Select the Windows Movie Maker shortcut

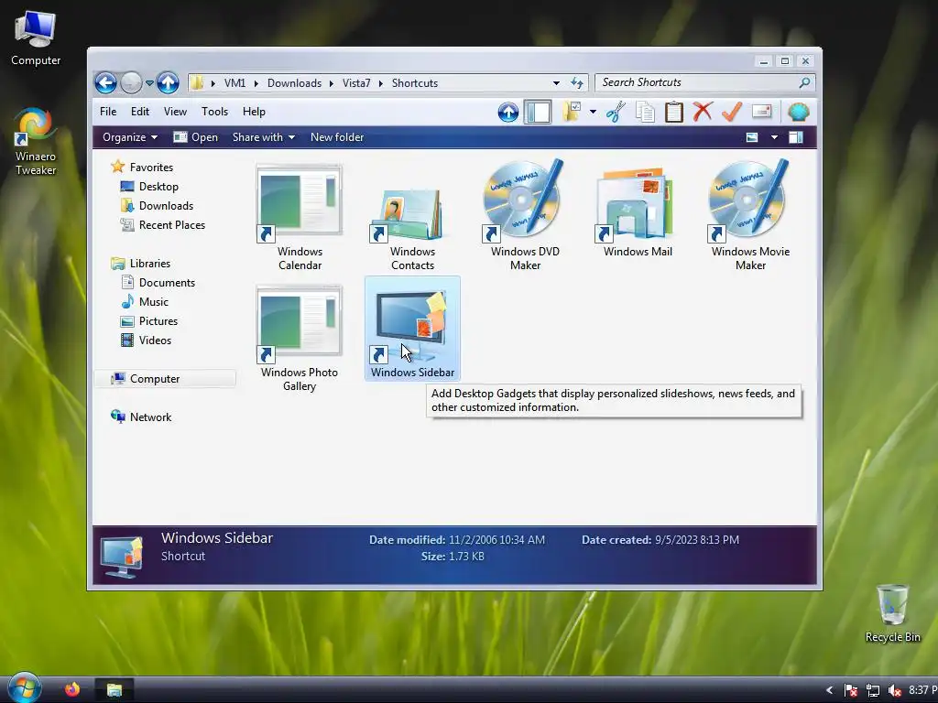click(x=750, y=216)
